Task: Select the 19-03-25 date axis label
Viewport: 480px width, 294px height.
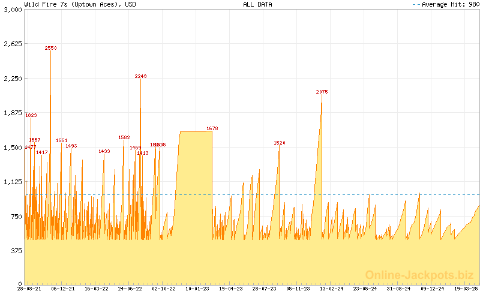Action: point(466,289)
